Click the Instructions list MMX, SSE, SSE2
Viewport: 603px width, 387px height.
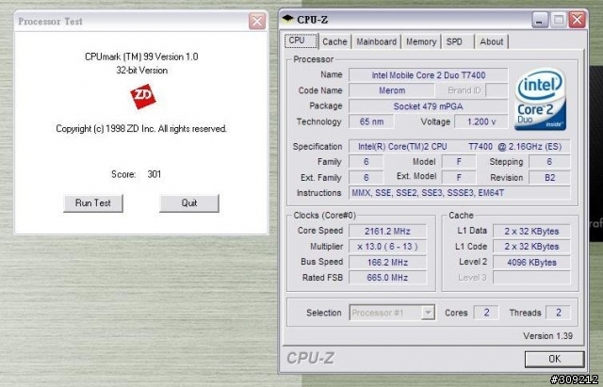point(460,192)
